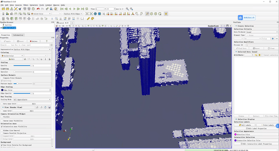
Task: Uncheck Orientation Axes Visibility
Action: click(2, 127)
